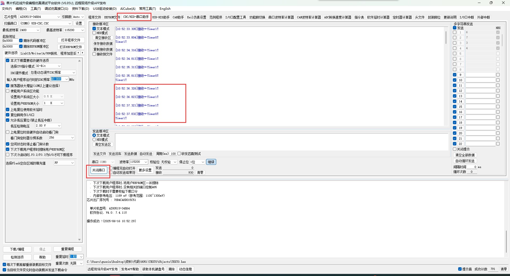Viewport: 510px width, 276px height.
Task: Uncheck 文本模式 in receive buffer
Action: (94, 29)
